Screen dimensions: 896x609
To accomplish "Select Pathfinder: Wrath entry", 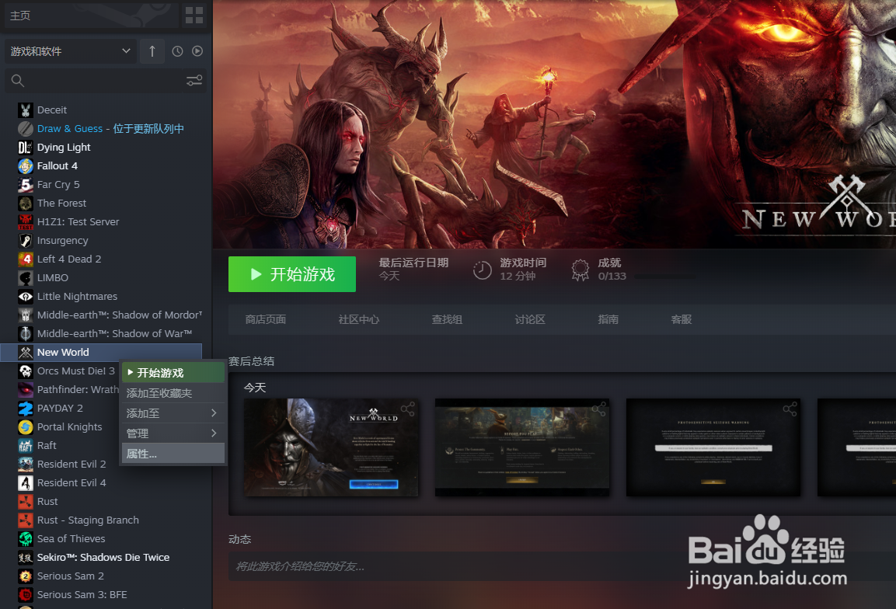I will click(x=60, y=390).
